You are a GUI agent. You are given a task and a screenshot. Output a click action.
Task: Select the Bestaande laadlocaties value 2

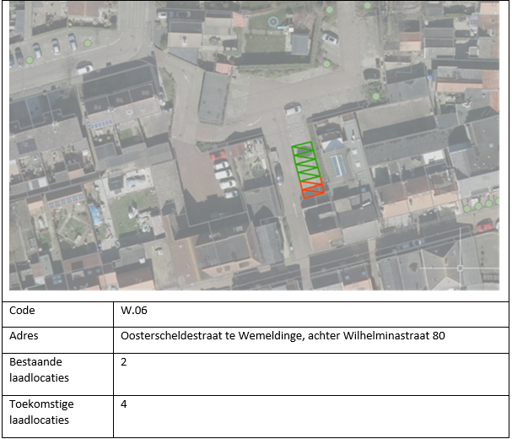pos(124,361)
